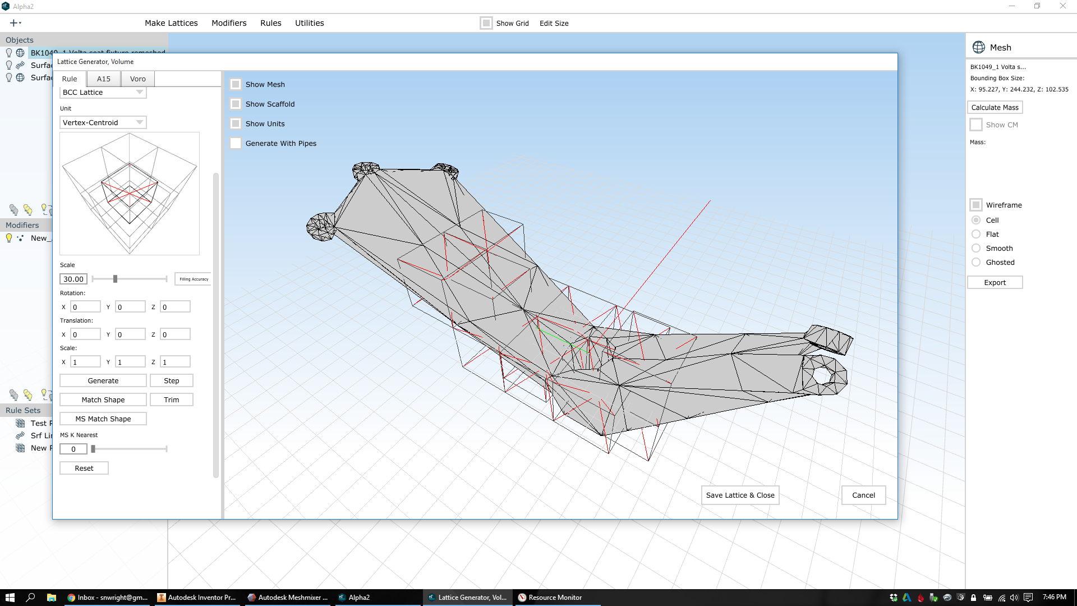Open the Make Lattices menu
Screen dimensions: 1077x606
coord(171,23)
